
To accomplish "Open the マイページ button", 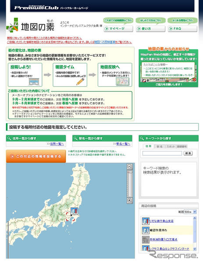I will (118, 29).
